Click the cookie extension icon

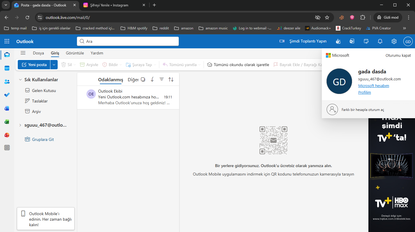pos(342,17)
